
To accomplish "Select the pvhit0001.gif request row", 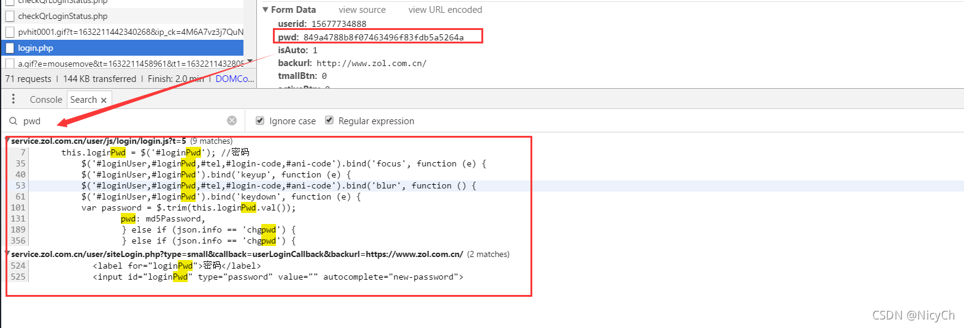I will point(123,32).
